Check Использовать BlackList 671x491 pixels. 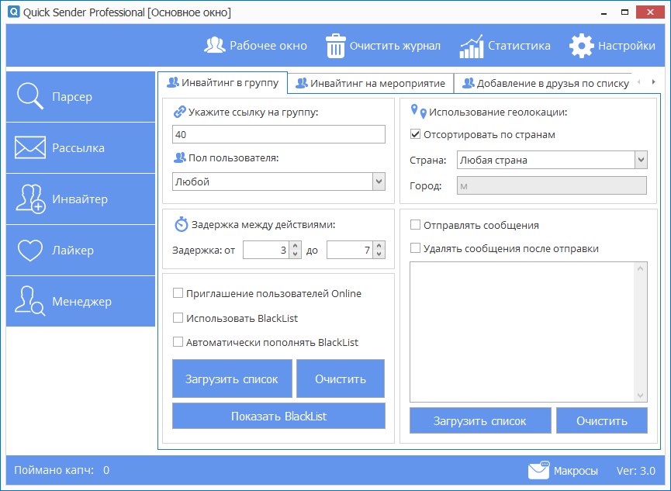(x=178, y=318)
